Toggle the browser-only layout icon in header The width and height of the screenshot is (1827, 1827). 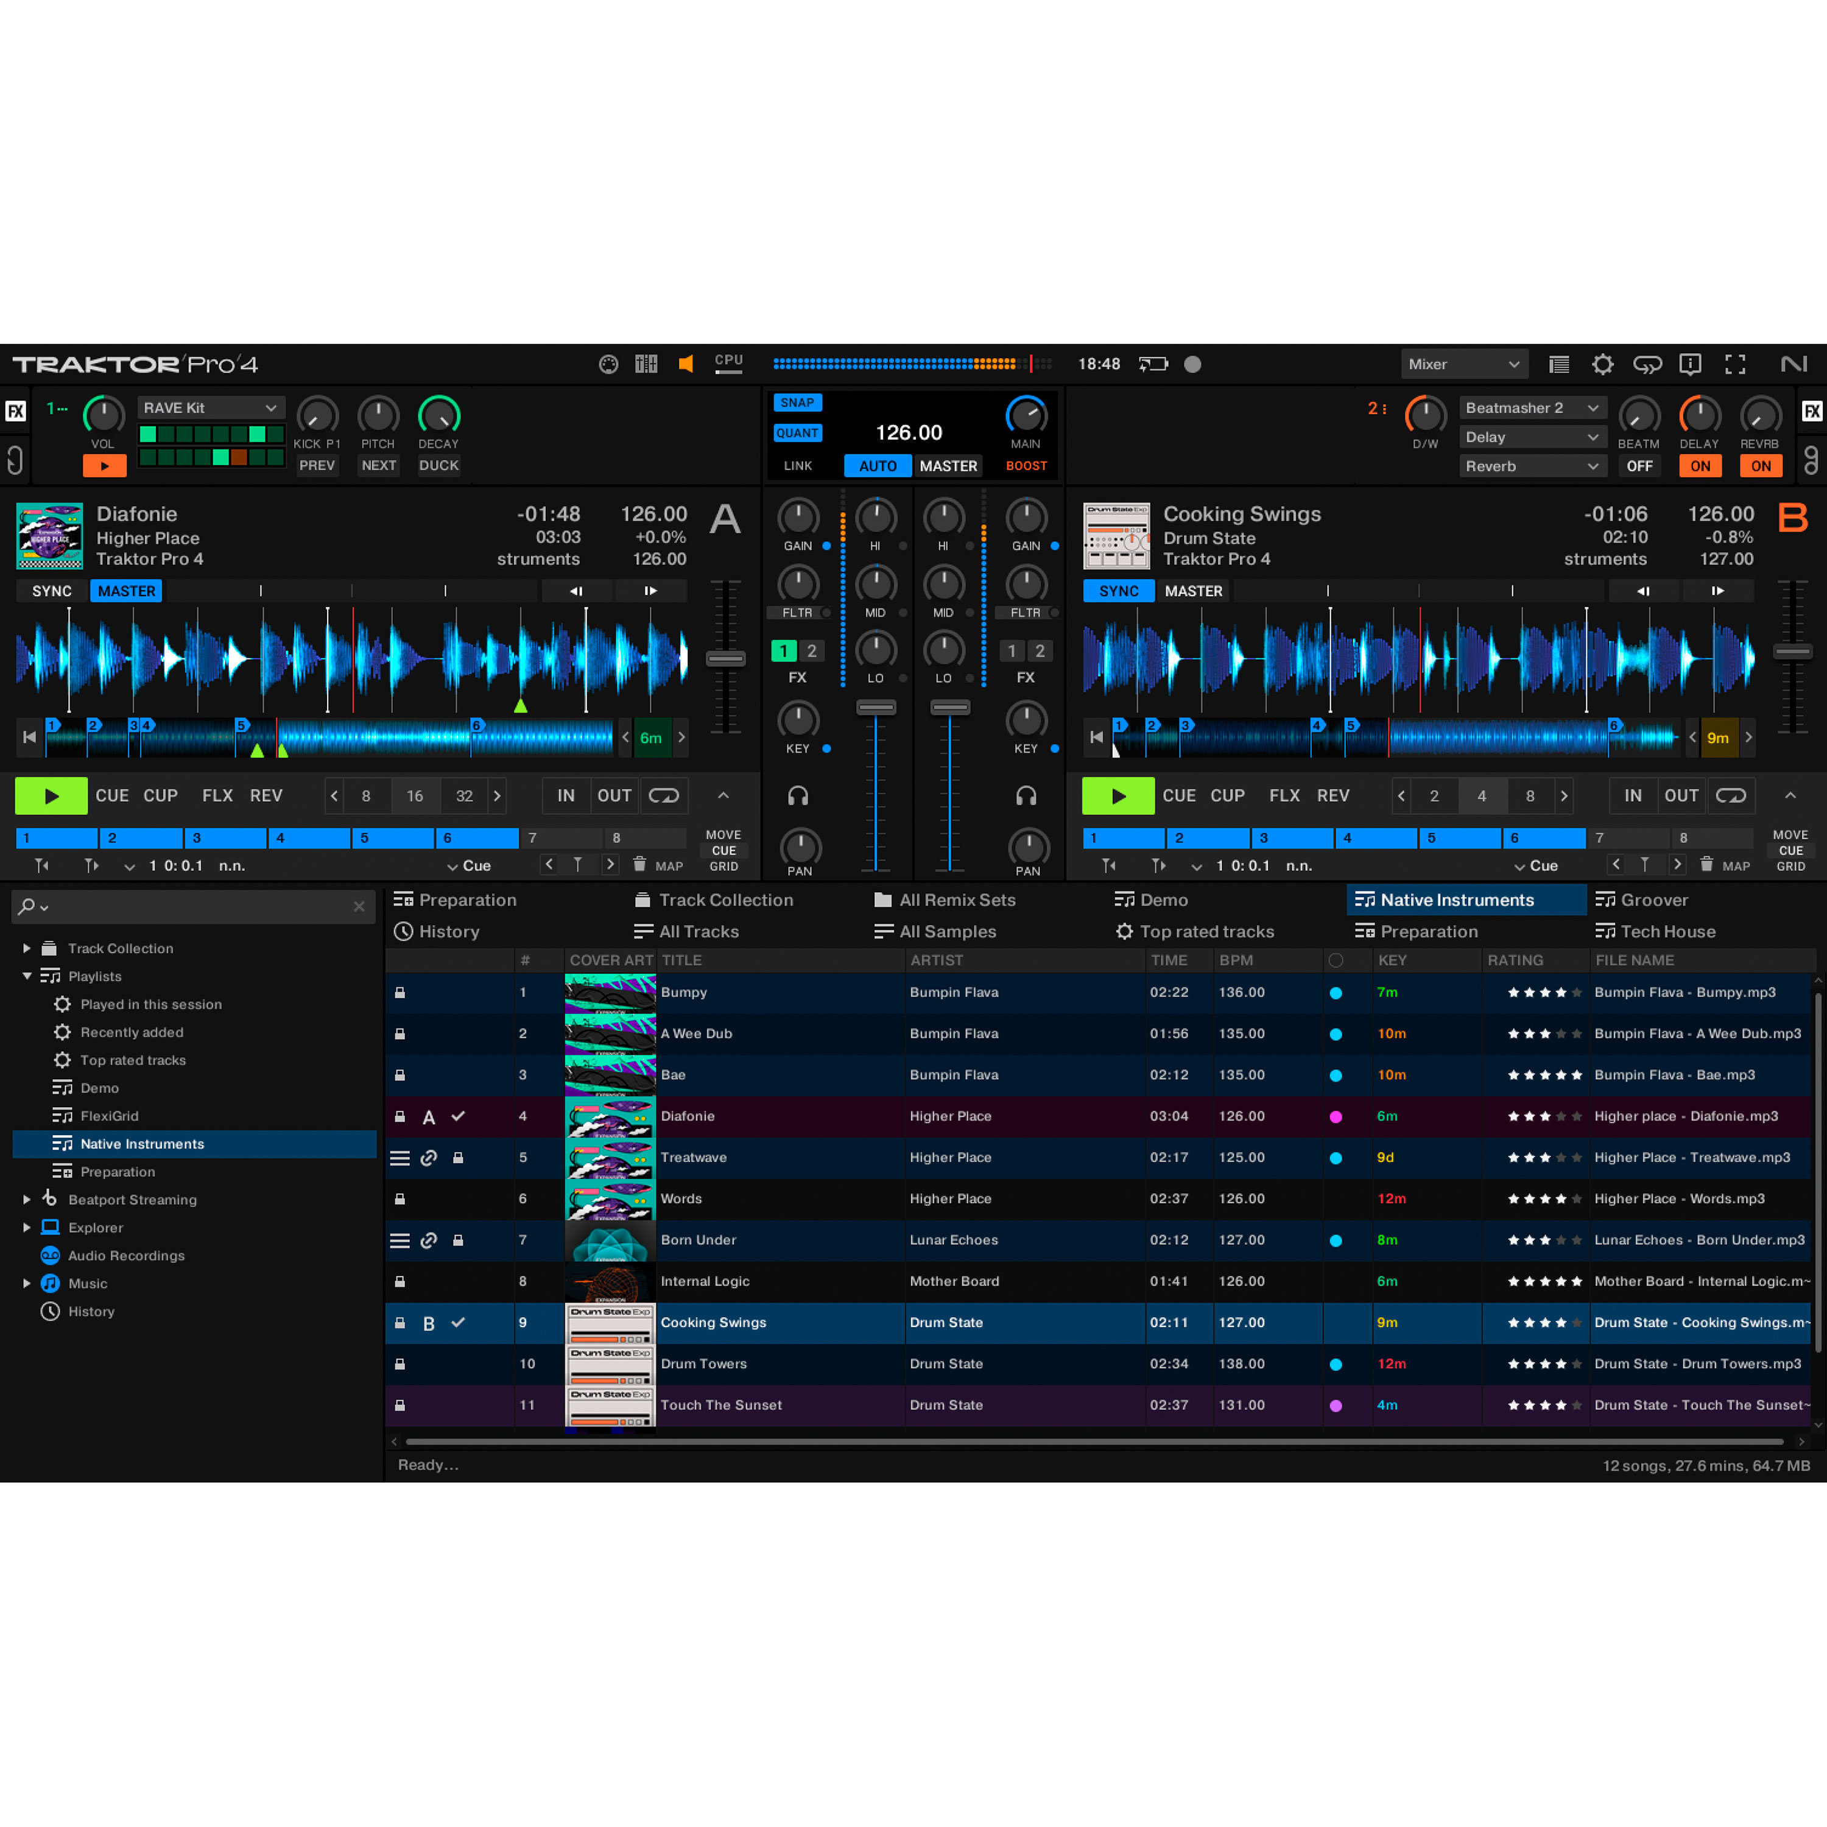(x=1558, y=364)
